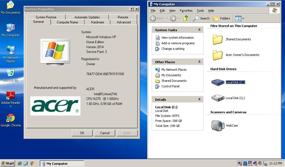
Task: Click OK in System Properties
Action: point(82,133)
